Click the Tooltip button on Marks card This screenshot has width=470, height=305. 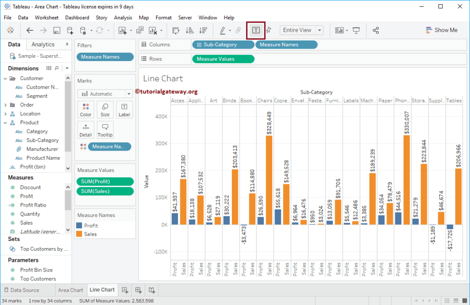[105, 130]
